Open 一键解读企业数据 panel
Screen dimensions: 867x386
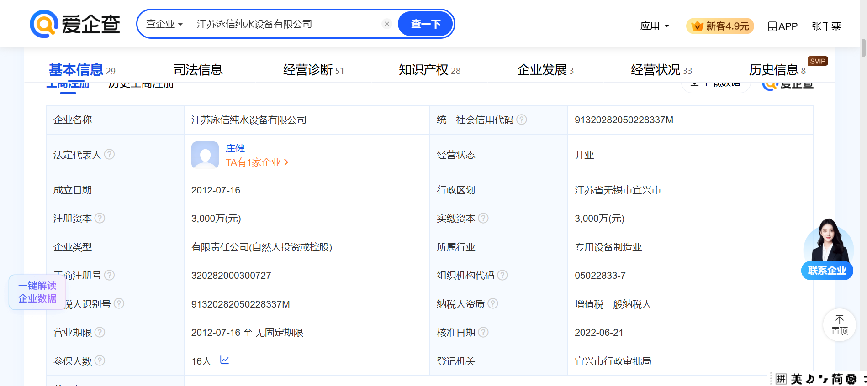click(x=37, y=292)
